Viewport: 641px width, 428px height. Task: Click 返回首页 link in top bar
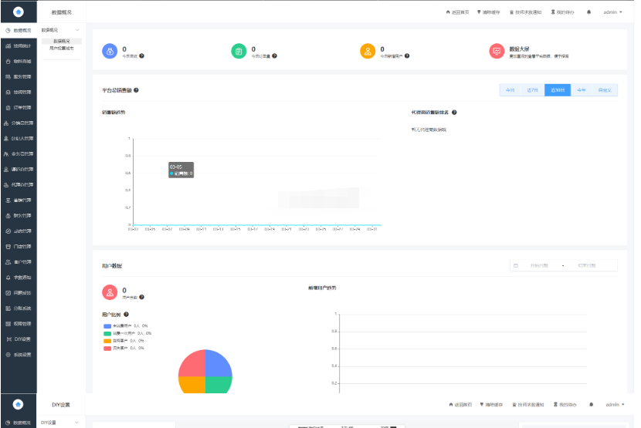pyautogui.click(x=457, y=12)
